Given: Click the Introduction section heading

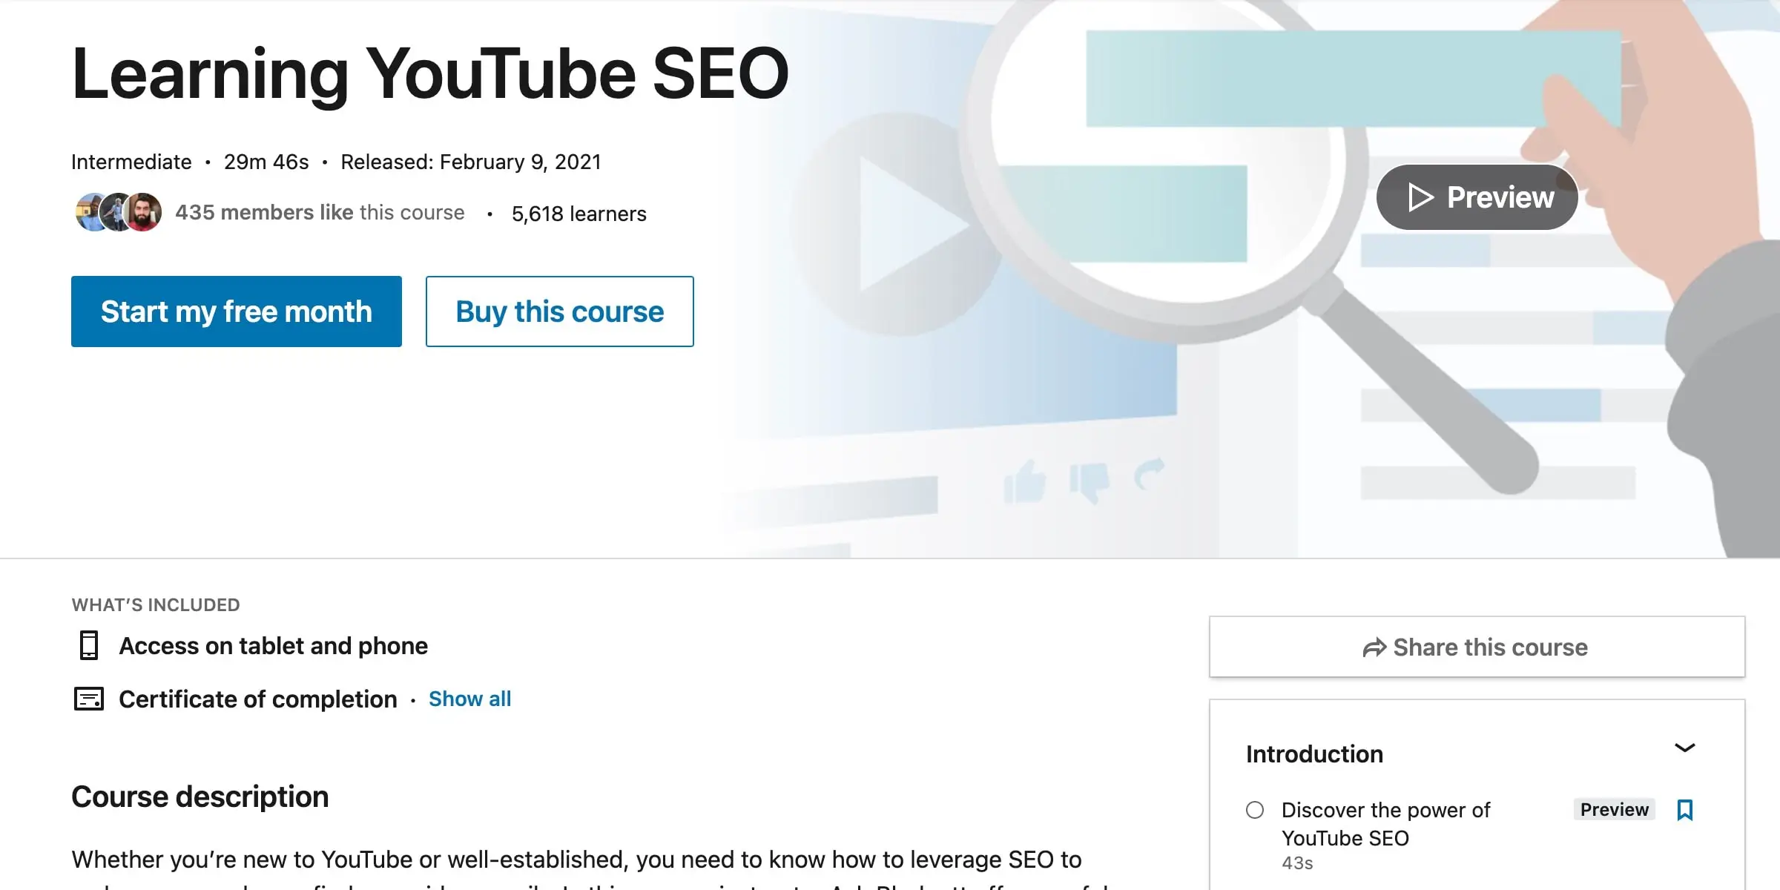Looking at the screenshot, I should [x=1314, y=754].
